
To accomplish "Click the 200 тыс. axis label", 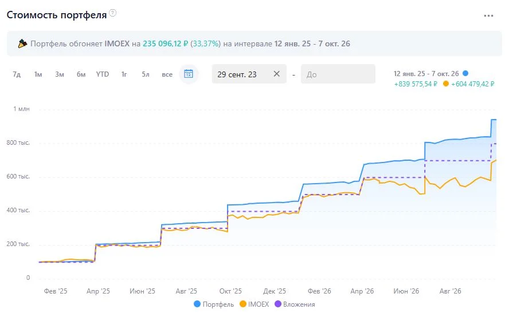I will pos(18,244).
